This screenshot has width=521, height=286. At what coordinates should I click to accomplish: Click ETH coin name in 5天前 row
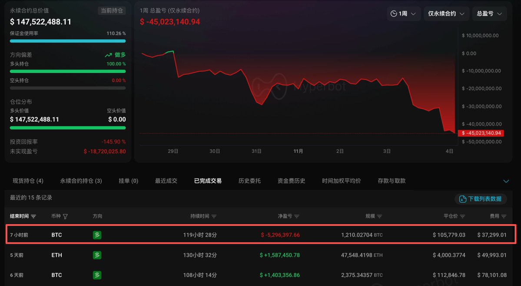[x=56, y=255]
